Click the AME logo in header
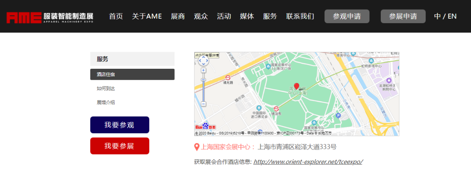Viewport: 471px width, 188px height. click(x=50, y=17)
